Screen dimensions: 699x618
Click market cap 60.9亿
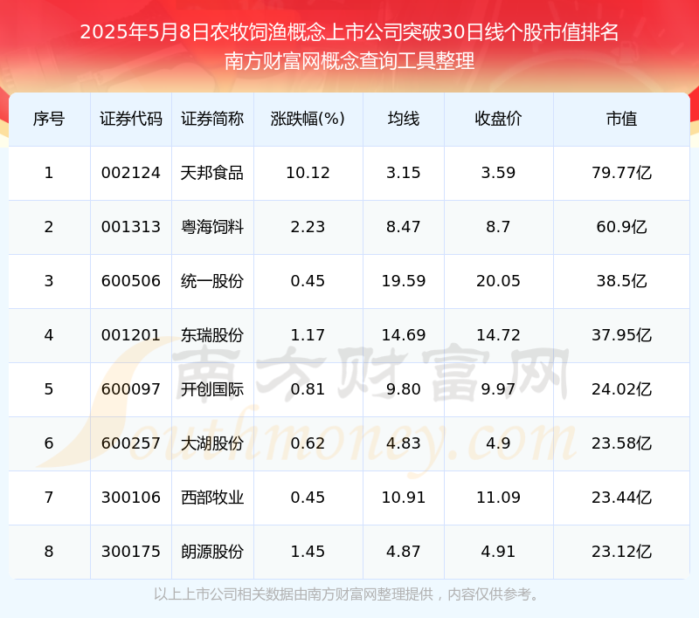click(x=621, y=227)
